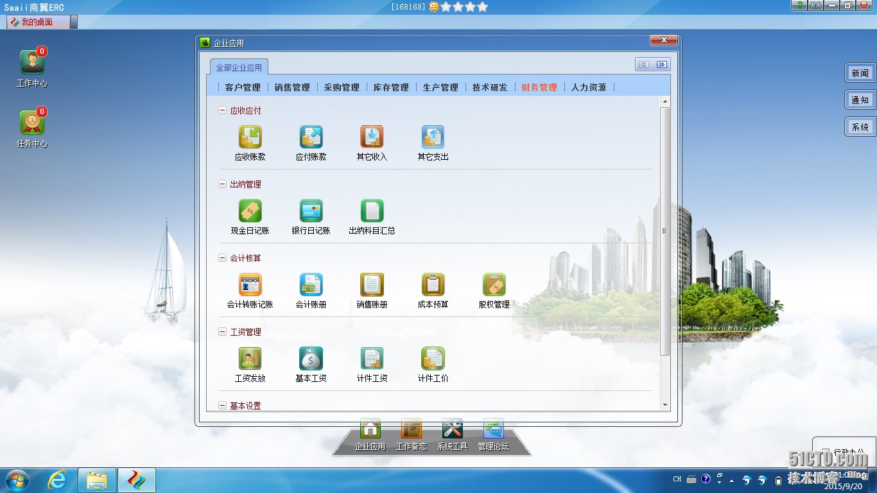Select the 财务管理 tab
The width and height of the screenshot is (877, 493).
(x=539, y=87)
